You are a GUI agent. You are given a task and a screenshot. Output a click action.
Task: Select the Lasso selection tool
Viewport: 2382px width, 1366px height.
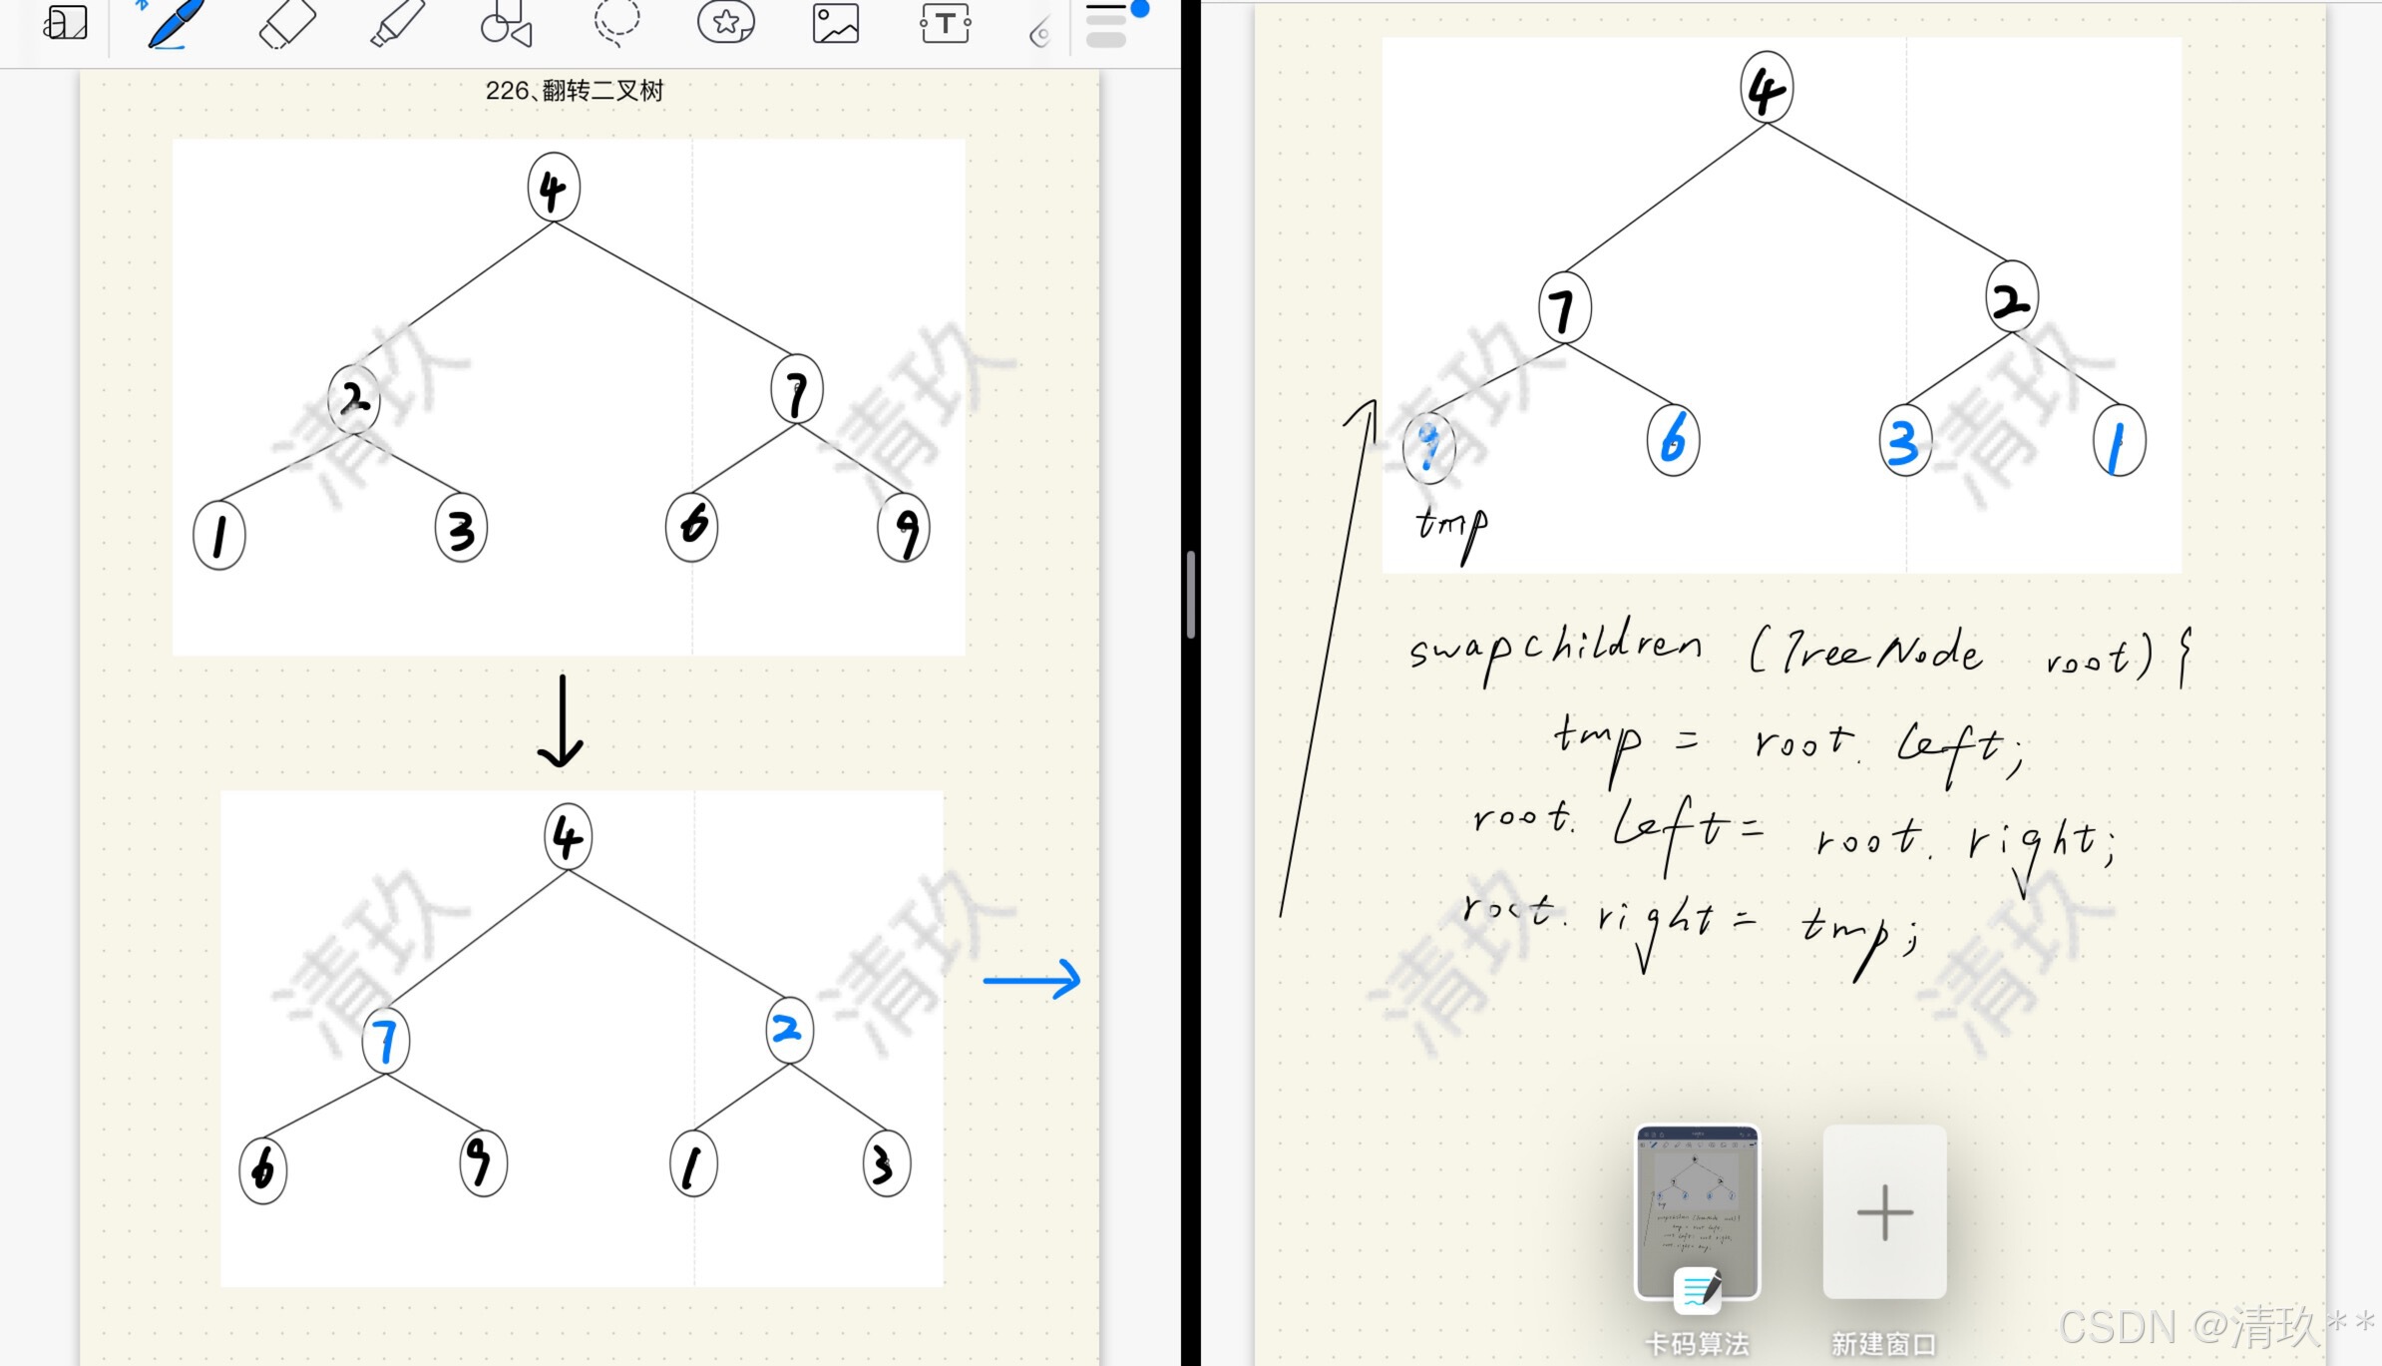point(616,22)
